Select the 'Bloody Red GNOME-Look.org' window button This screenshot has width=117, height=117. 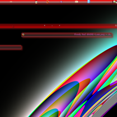(x=67, y=35)
